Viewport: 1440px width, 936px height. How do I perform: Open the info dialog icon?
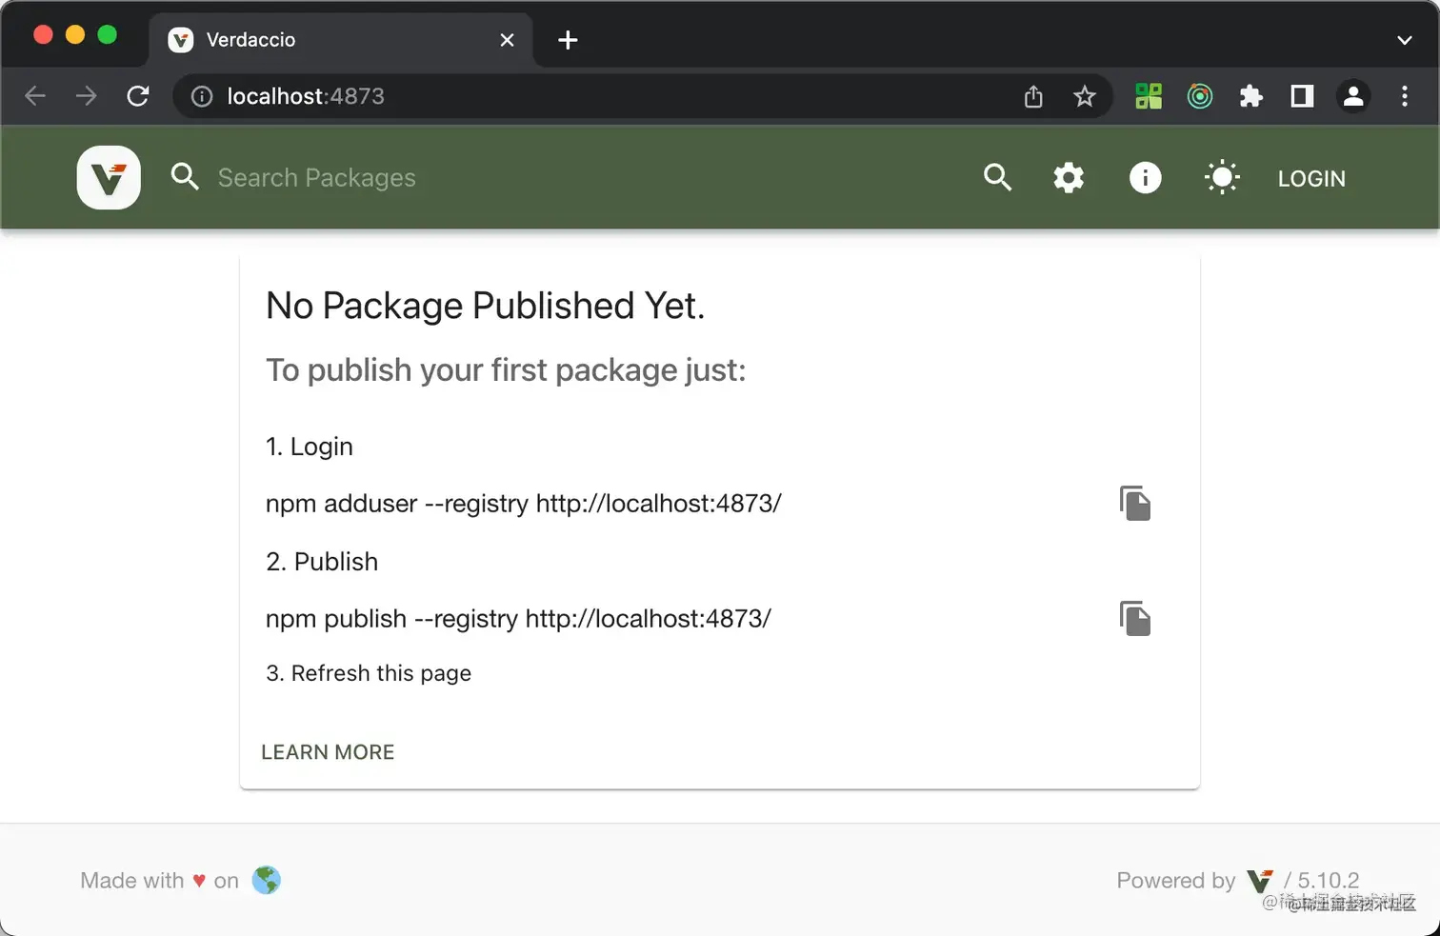(1145, 177)
